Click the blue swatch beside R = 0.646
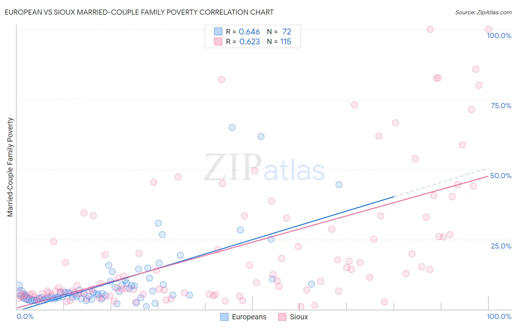The image size is (516, 327). pyautogui.click(x=218, y=32)
